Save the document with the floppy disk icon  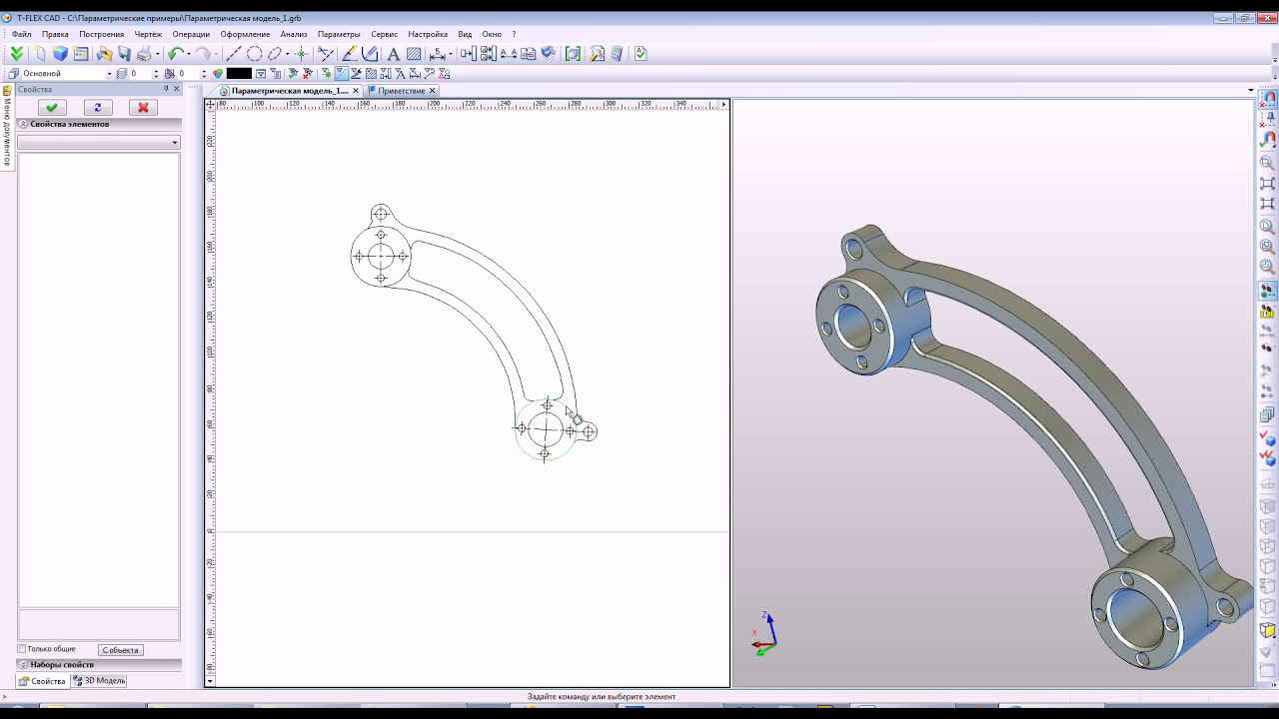[x=125, y=54]
